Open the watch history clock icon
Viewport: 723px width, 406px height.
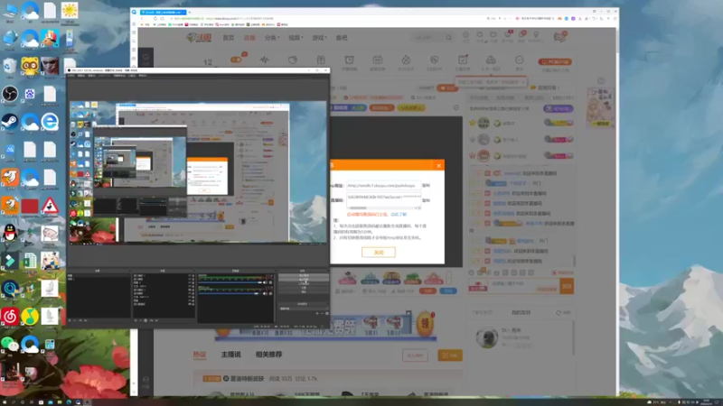pos(465,35)
